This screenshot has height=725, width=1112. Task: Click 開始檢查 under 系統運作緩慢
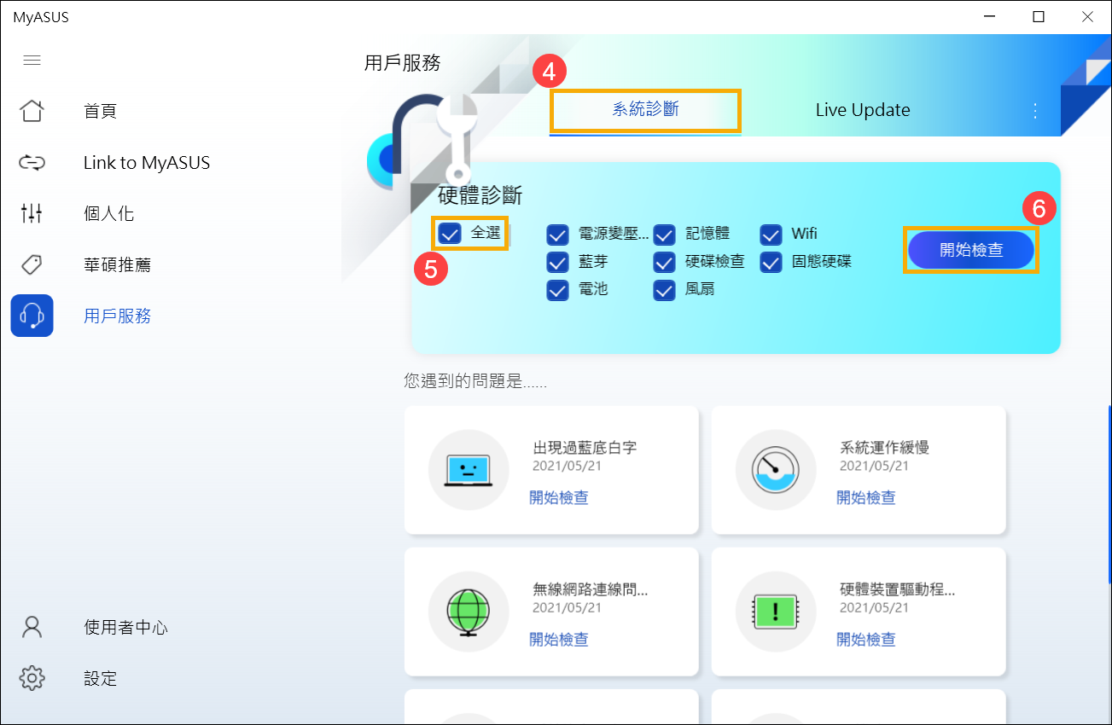(866, 497)
